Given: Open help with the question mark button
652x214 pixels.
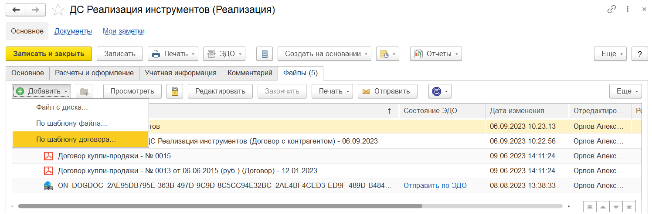Looking at the screenshot, I should (639, 54).
